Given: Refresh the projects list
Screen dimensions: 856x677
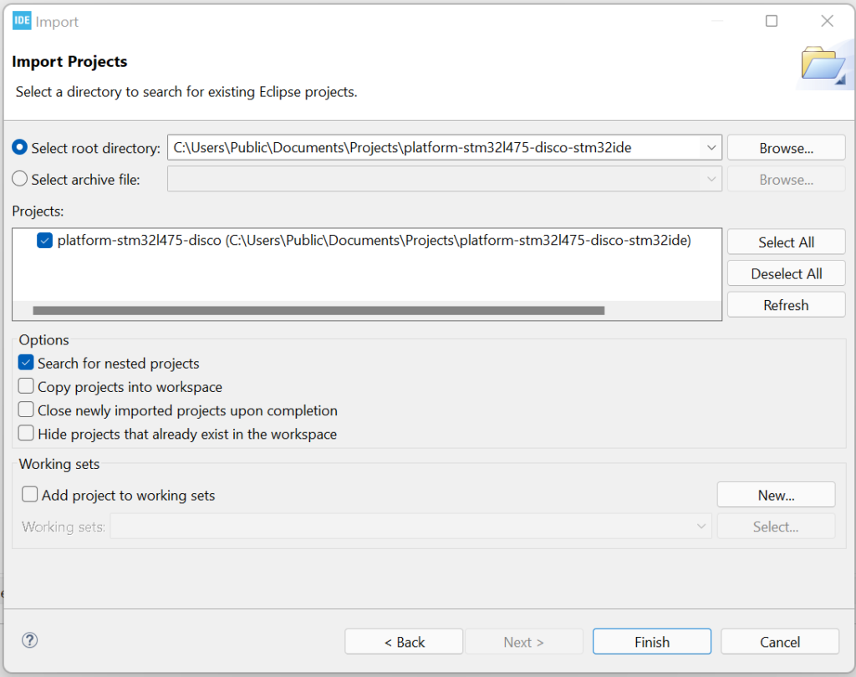Looking at the screenshot, I should [x=786, y=304].
